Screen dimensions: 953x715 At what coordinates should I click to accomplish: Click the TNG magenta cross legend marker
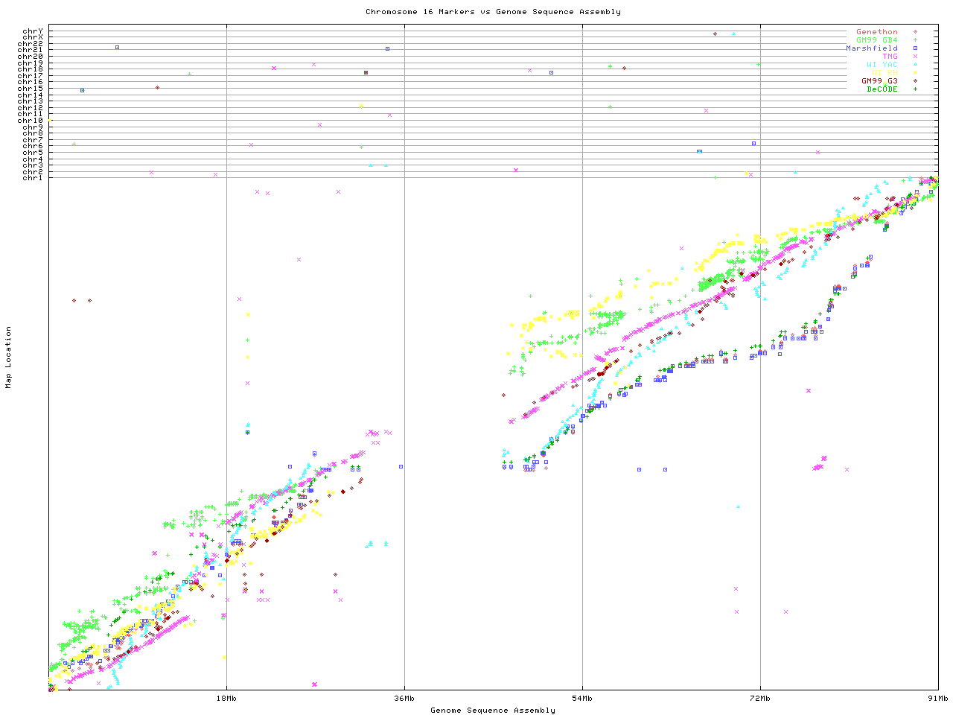click(x=915, y=57)
